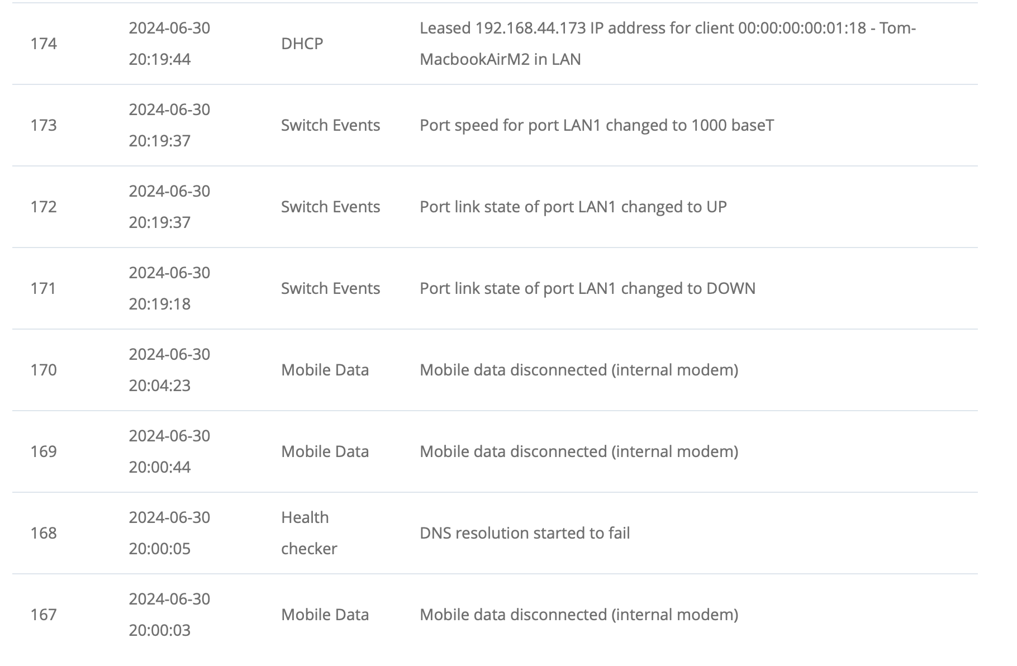Select event log row 174
Viewport: 1017px width, 666px height.
pyautogui.click(x=495, y=44)
